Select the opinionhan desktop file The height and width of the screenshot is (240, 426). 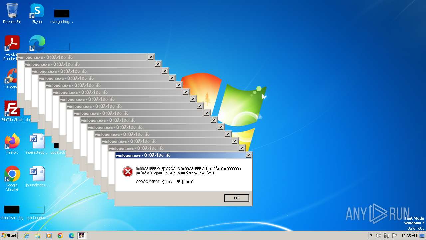37,213
